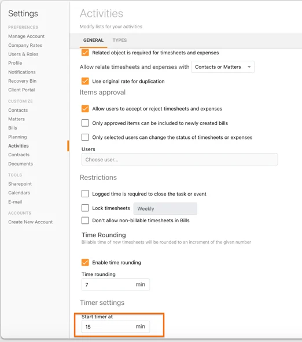Click the Time rounding minutes field
Viewport: 302px width, 342px height.
click(116, 284)
